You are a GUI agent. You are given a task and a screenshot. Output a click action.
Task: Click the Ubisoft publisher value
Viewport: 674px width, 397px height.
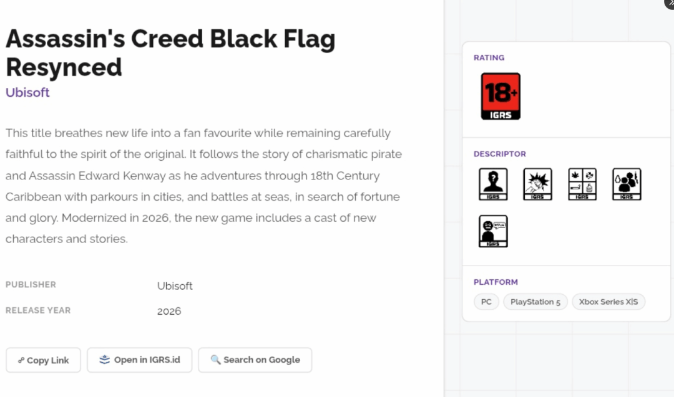175,286
